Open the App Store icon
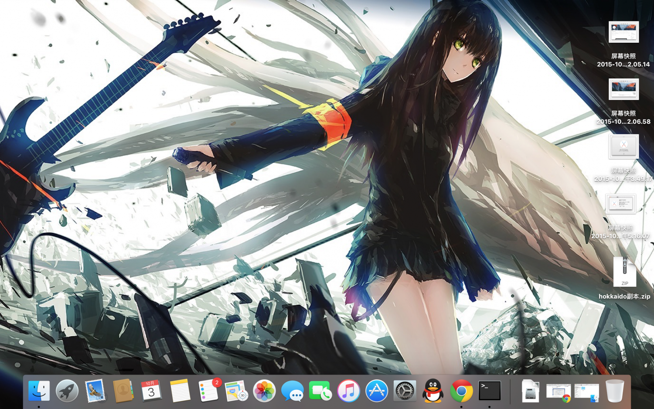654x409 pixels. pos(377,391)
